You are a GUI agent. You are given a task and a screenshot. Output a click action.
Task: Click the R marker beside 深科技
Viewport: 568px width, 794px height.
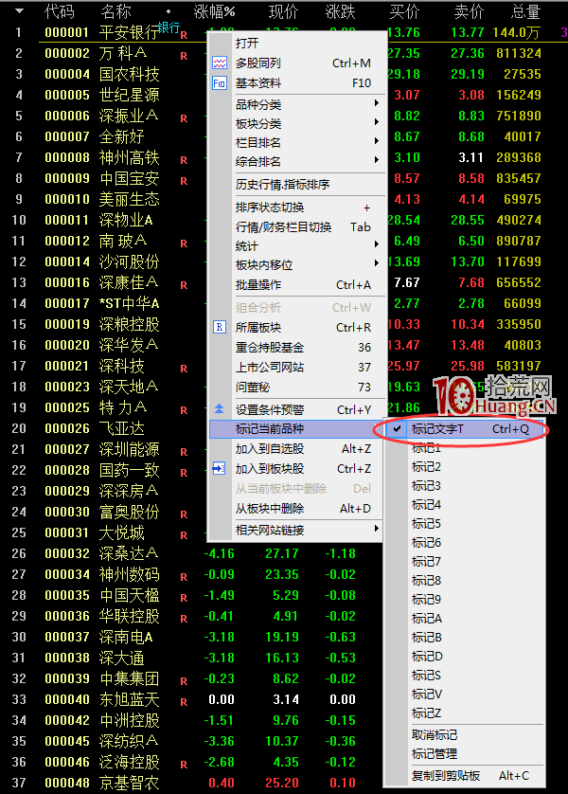point(184,369)
